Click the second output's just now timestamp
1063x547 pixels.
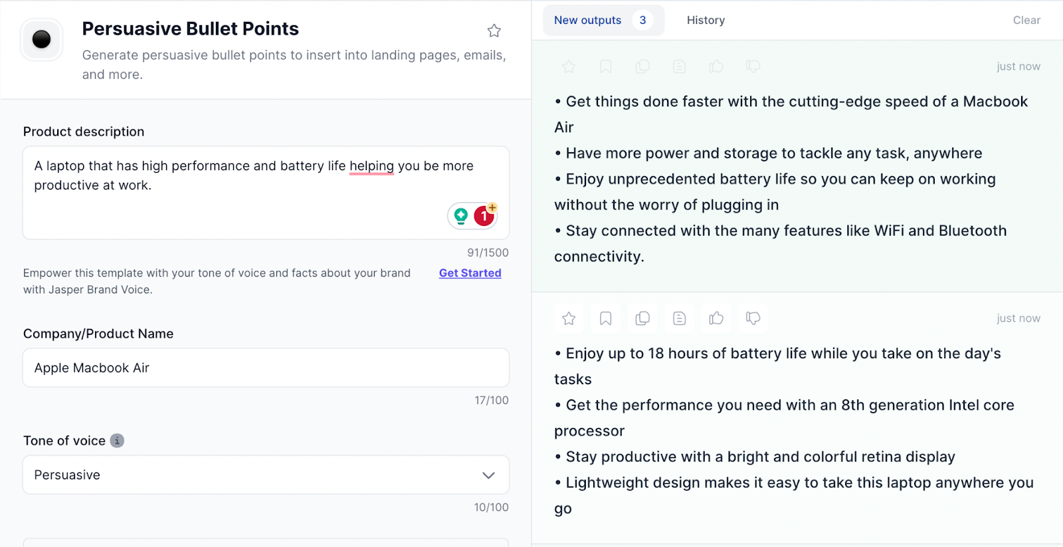click(1018, 318)
